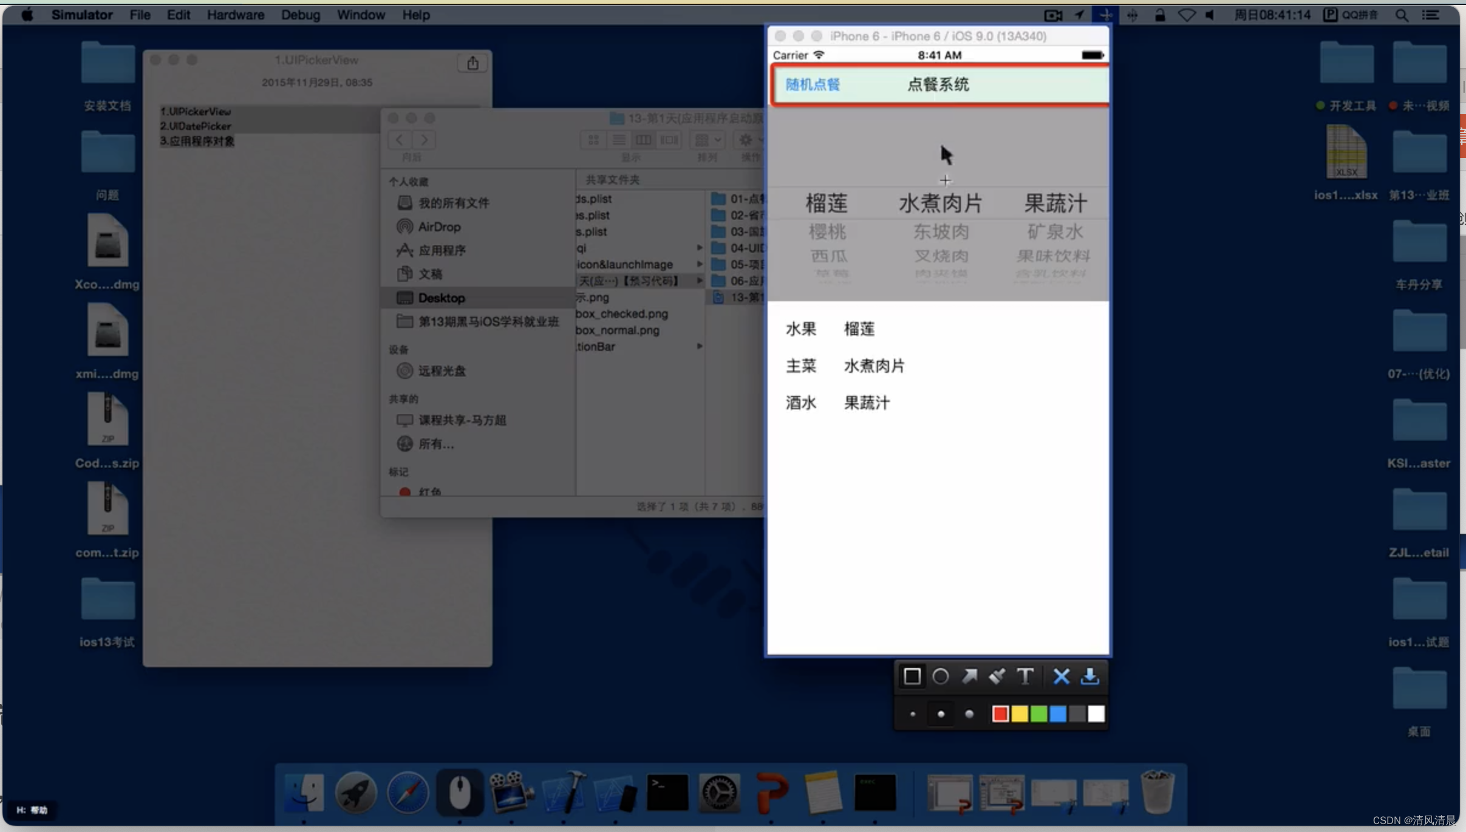Viewport: 1466px width, 832px height.
Task: Pick the green color swatch
Action: click(1038, 714)
